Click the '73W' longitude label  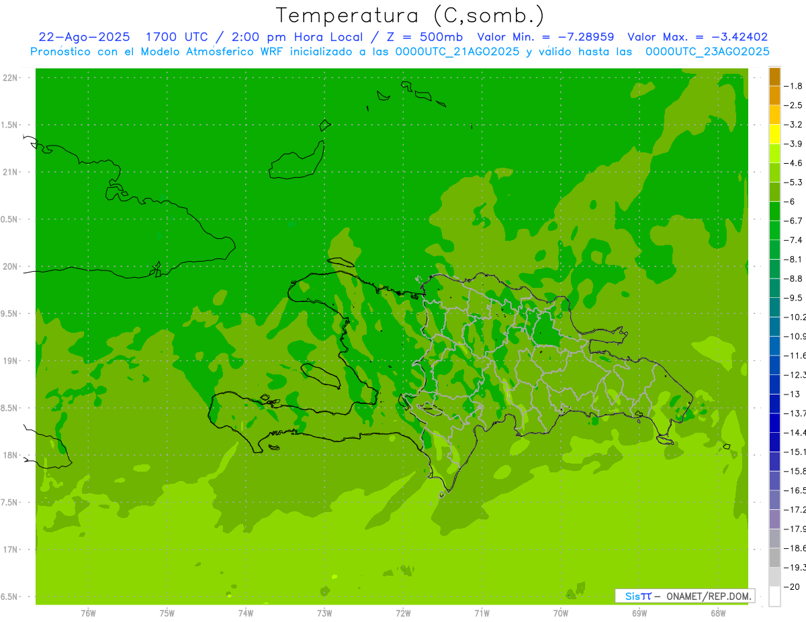pos(324,613)
